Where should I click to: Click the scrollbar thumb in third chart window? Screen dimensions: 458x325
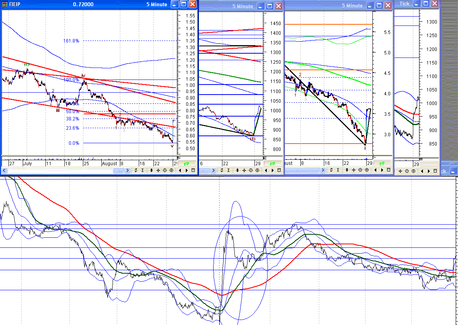tap(302, 170)
